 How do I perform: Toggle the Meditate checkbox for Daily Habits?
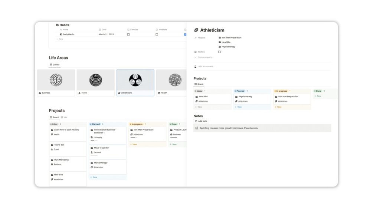157,35
